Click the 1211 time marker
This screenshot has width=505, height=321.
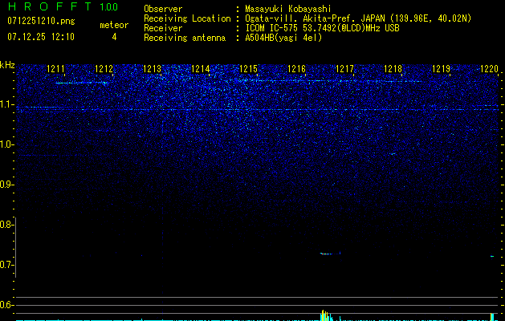tap(55, 68)
